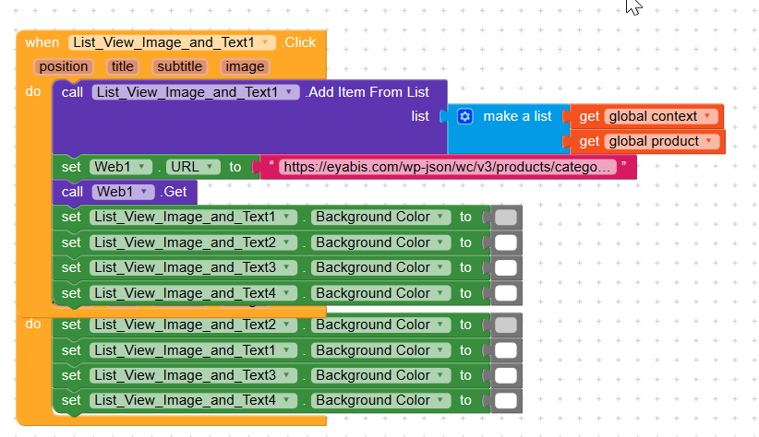759x437 pixels.
Task: Select the position event parameter
Action: [64, 66]
